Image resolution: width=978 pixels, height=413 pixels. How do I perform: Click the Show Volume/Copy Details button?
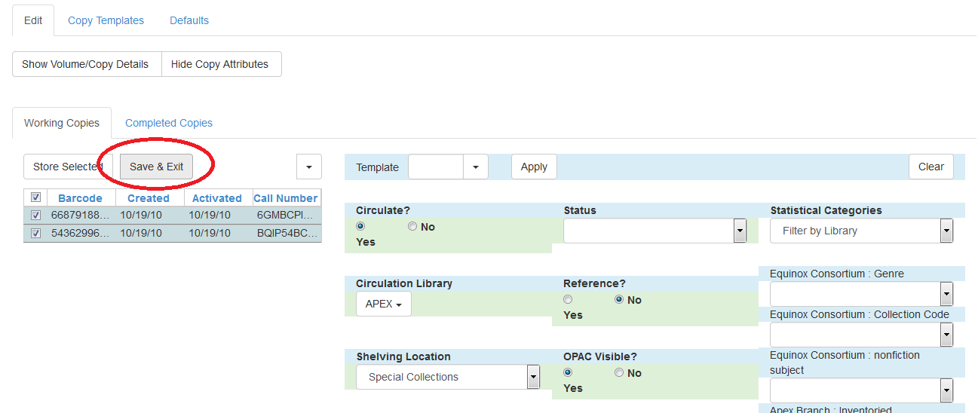click(x=85, y=64)
